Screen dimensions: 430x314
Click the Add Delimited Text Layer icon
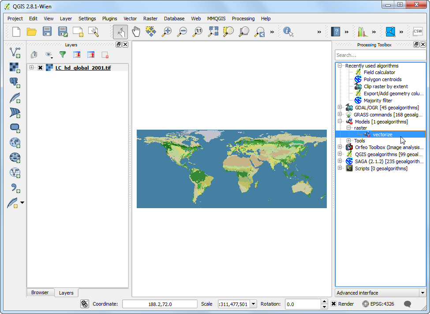tap(15, 188)
